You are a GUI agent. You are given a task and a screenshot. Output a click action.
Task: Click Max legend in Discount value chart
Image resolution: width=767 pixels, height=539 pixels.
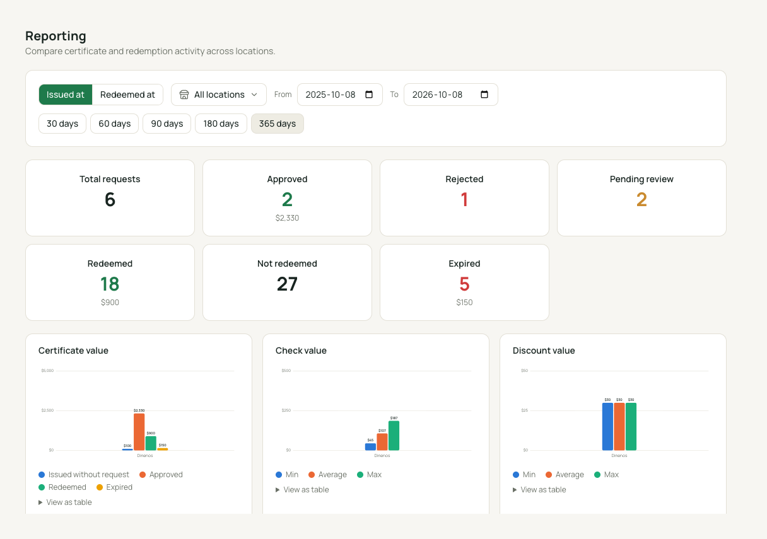(606, 475)
